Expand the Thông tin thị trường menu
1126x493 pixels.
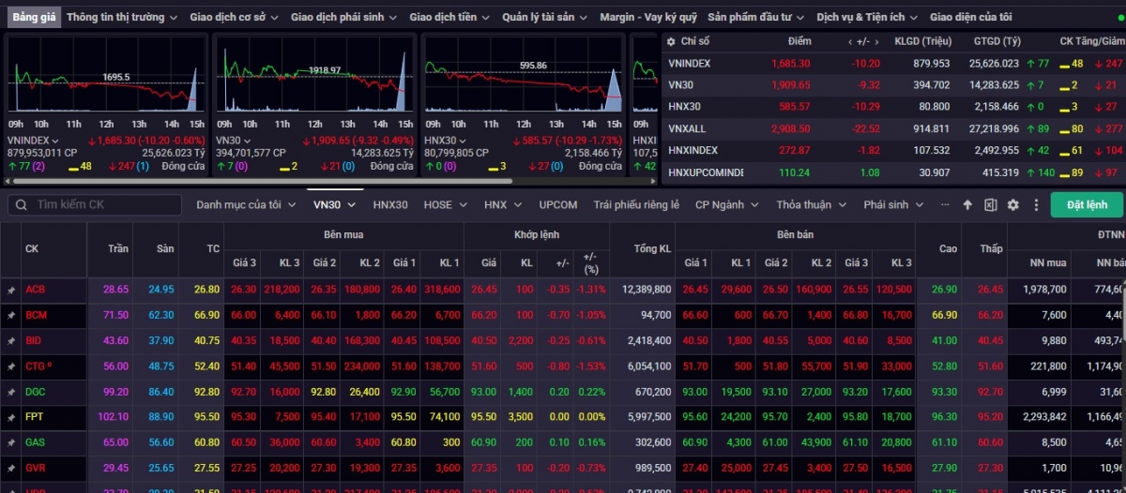click(121, 17)
